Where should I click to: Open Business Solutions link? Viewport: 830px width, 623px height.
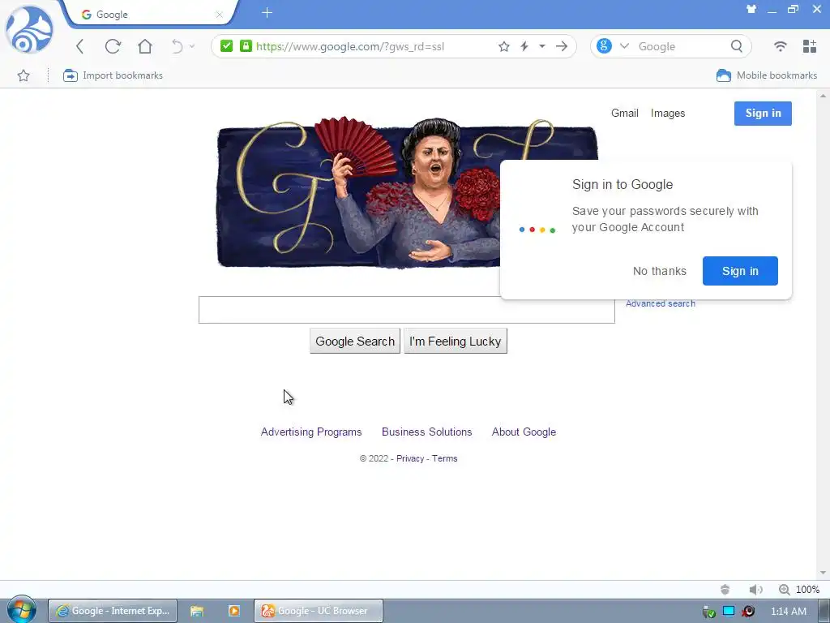(x=426, y=432)
